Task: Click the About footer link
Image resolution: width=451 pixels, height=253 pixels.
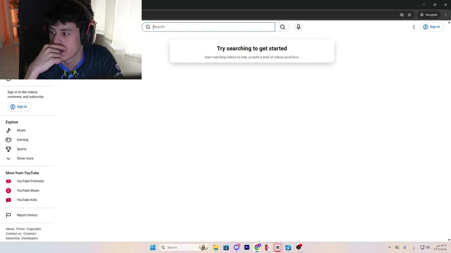Action: pos(10,229)
